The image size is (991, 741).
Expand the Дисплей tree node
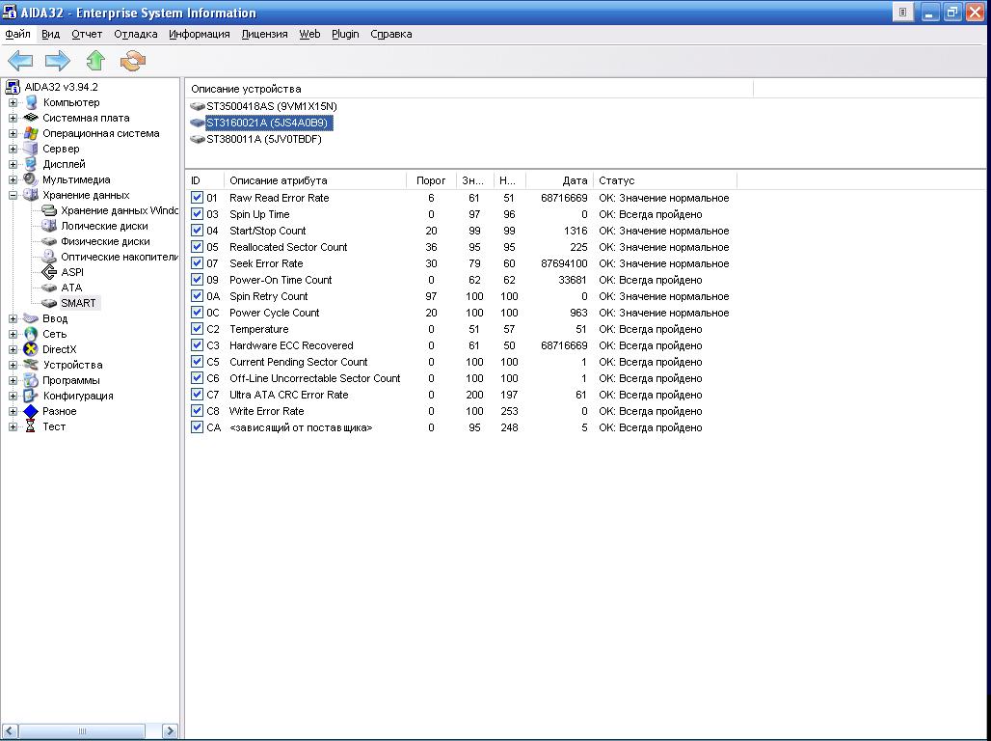(13, 165)
